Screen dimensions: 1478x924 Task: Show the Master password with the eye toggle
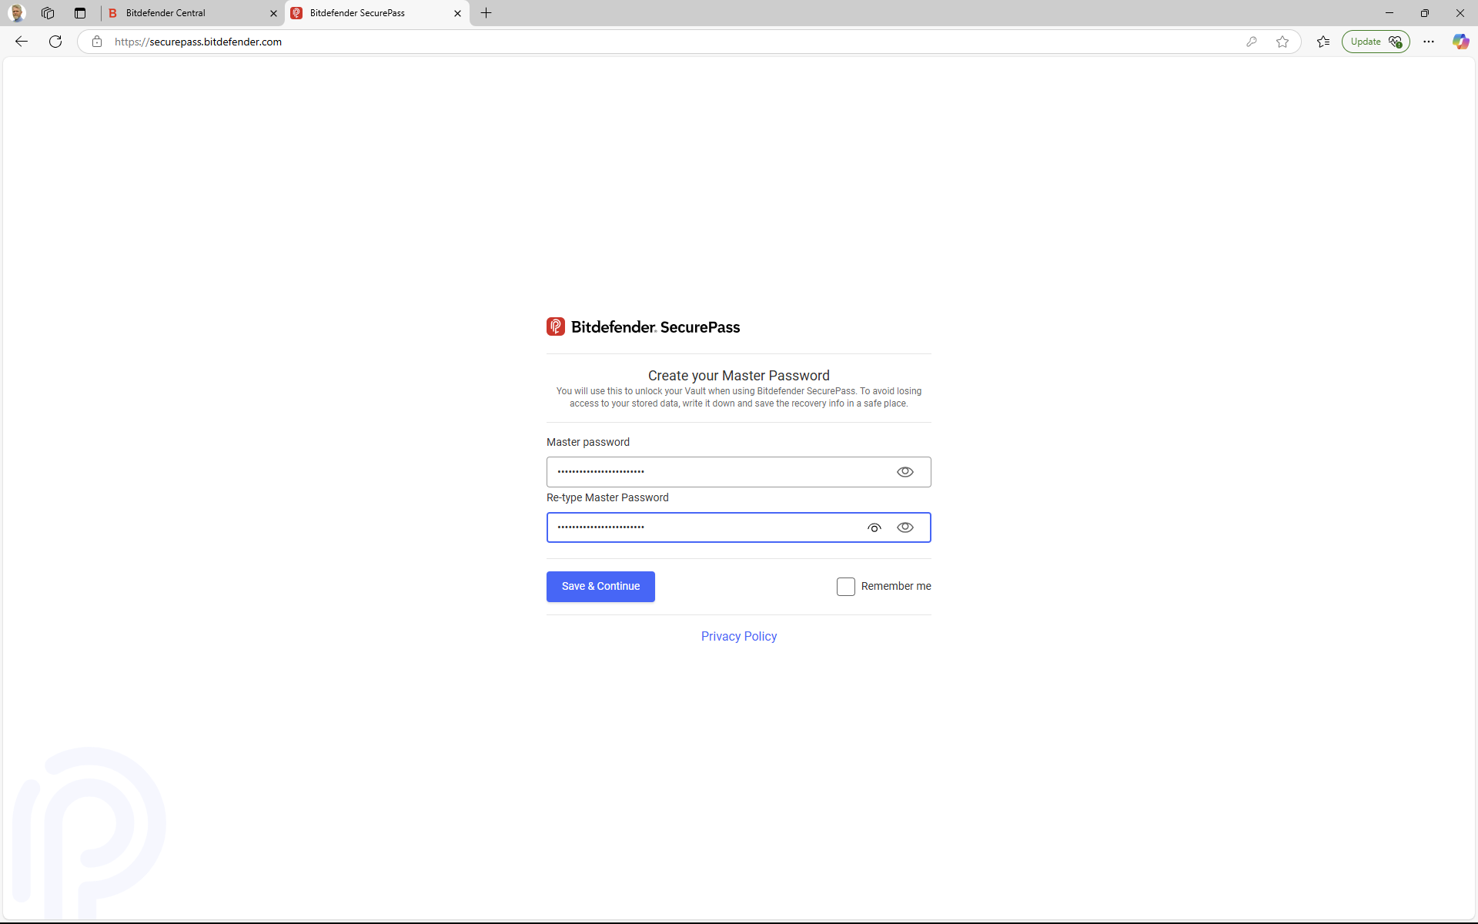[905, 471]
